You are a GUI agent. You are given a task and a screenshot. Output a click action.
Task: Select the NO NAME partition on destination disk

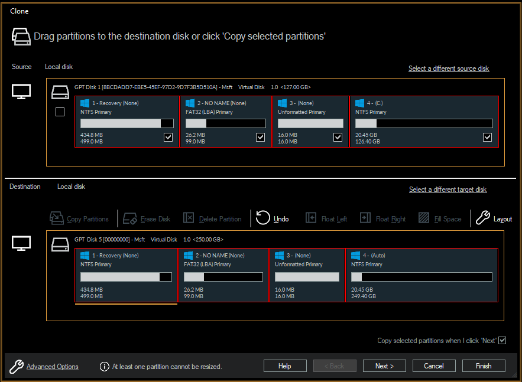click(x=223, y=275)
